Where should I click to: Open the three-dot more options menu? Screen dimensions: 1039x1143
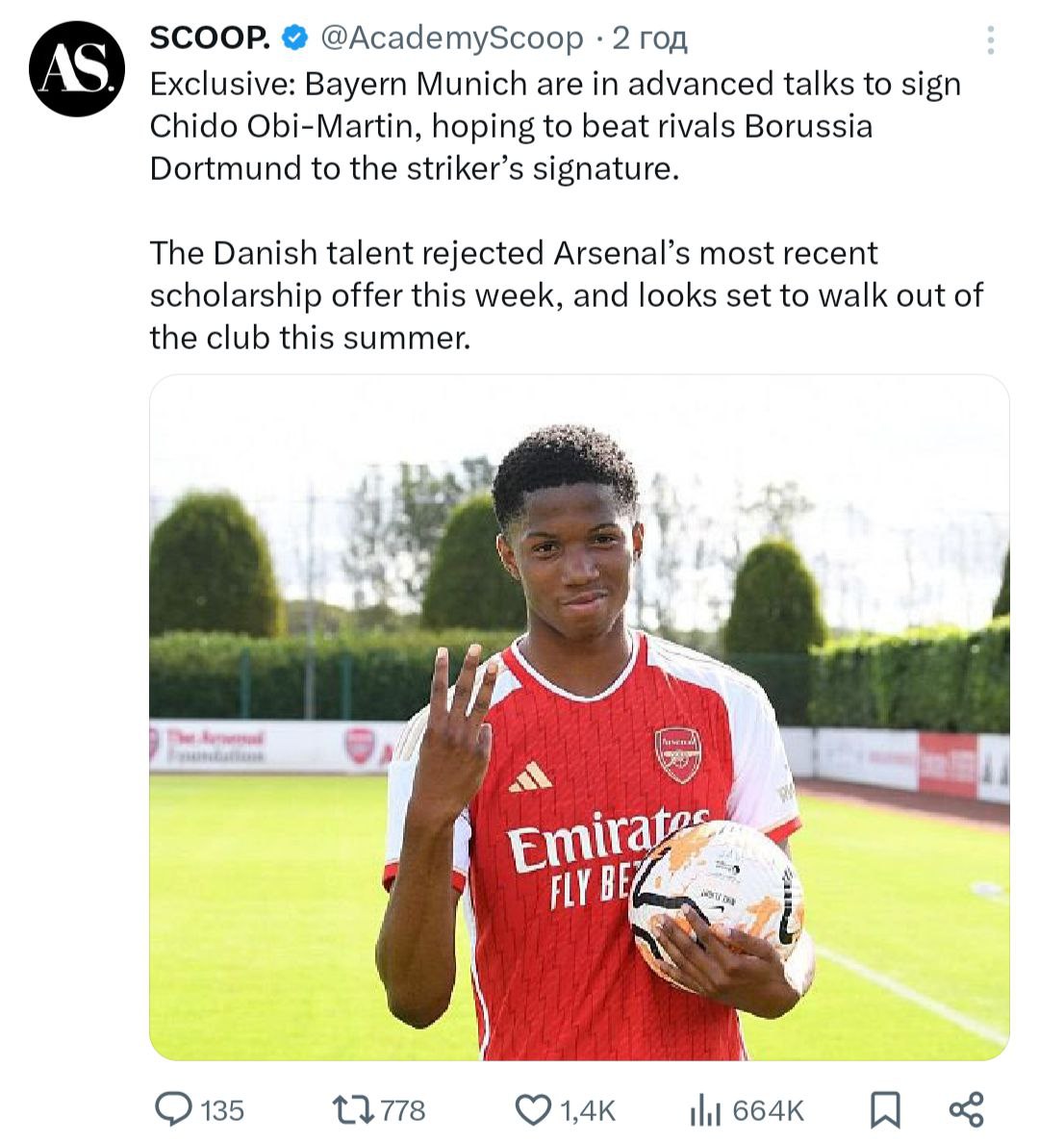tap(990, 39)
